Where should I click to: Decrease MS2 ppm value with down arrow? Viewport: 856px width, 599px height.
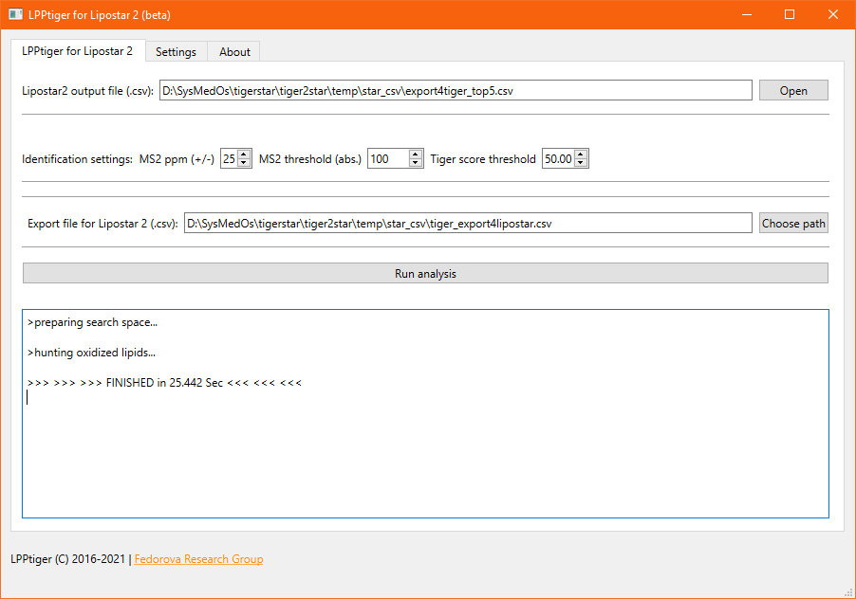(x=245, y=163)
